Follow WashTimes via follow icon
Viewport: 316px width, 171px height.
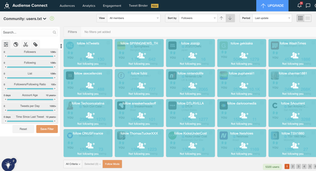(295, 55)
